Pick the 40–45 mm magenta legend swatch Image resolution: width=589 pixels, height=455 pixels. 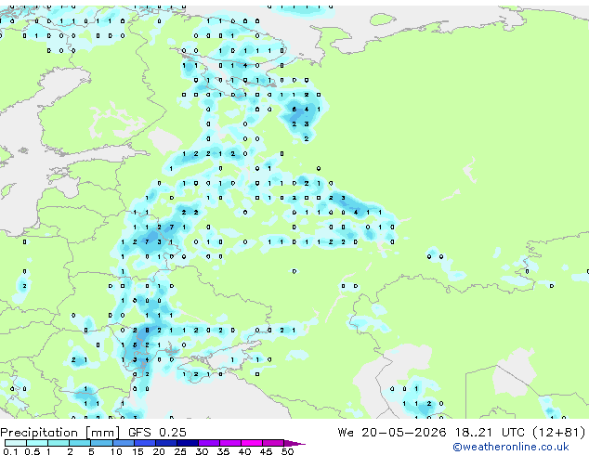(x=252, y=443)
